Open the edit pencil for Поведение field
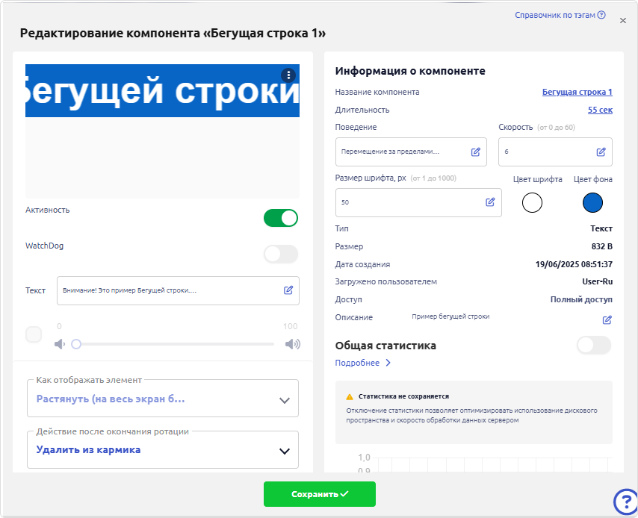Screen dimensions: 638x518 click(x=474, y=152)
